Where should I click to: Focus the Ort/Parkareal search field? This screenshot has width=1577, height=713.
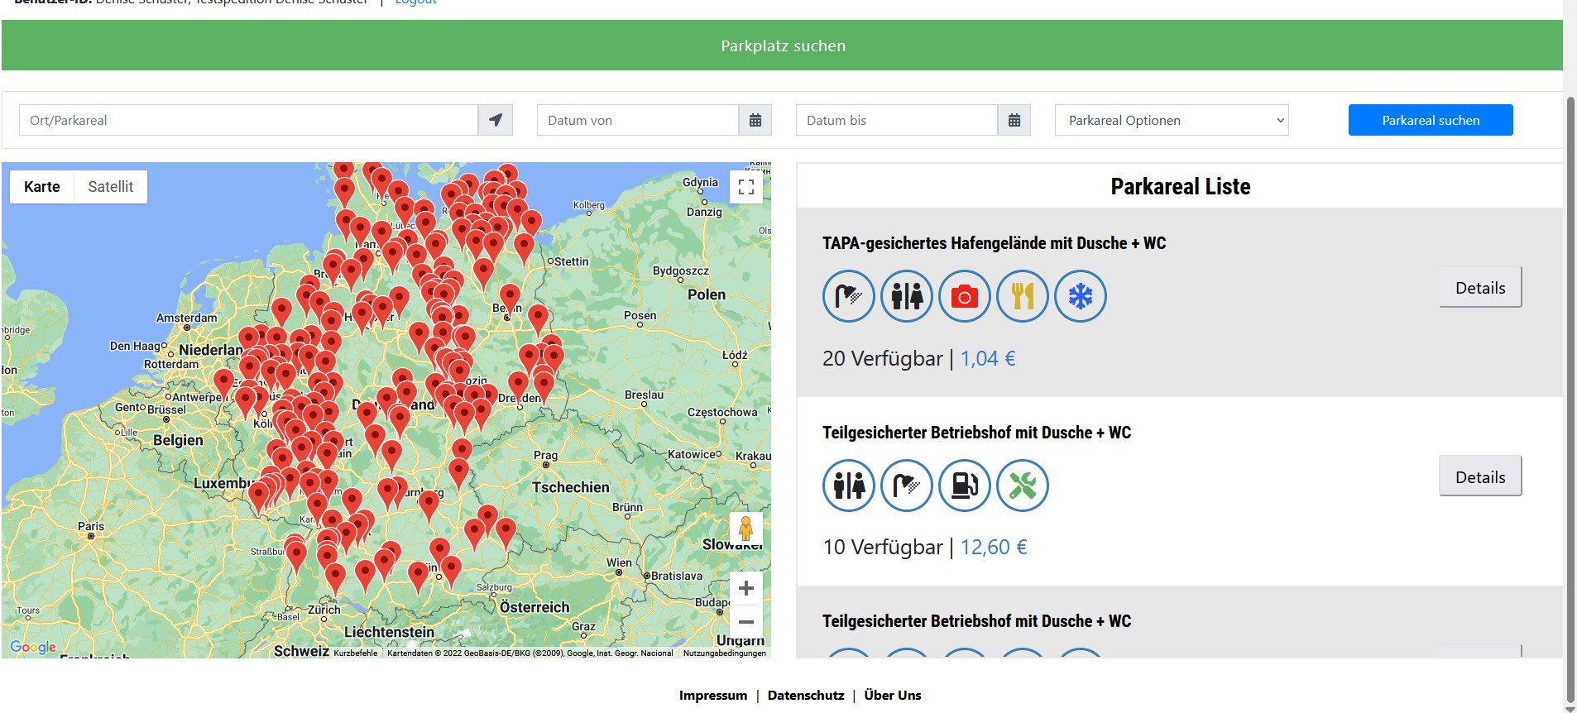pos(248,120)
